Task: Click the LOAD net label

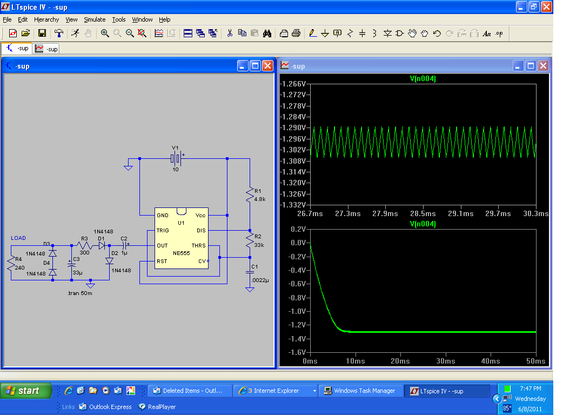Action: point(18,238)
